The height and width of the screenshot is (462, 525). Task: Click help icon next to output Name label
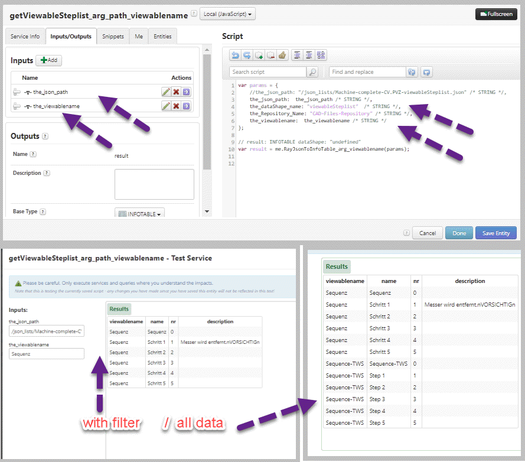pyautogui.click(x=33, y=154)
